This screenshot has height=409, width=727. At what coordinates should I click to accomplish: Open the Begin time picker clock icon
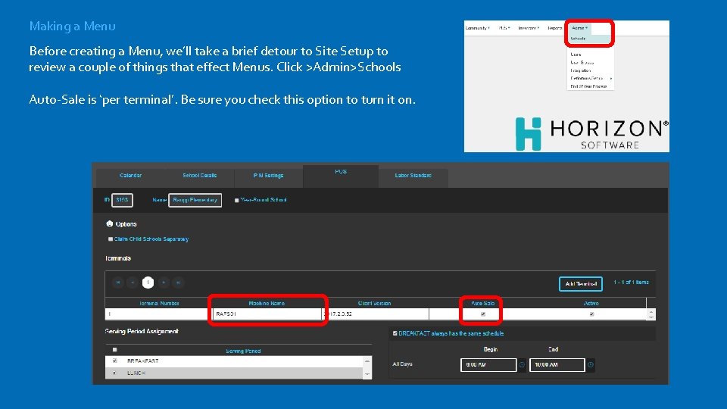522,365
